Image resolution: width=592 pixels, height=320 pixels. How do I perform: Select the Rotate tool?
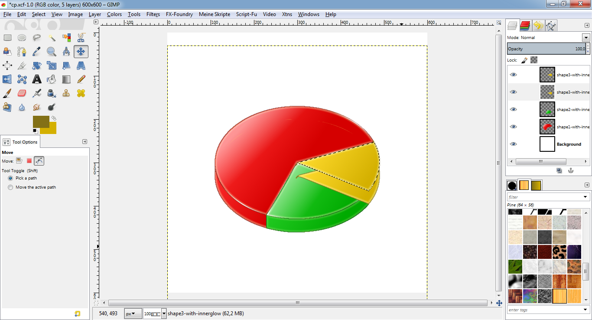37,65
